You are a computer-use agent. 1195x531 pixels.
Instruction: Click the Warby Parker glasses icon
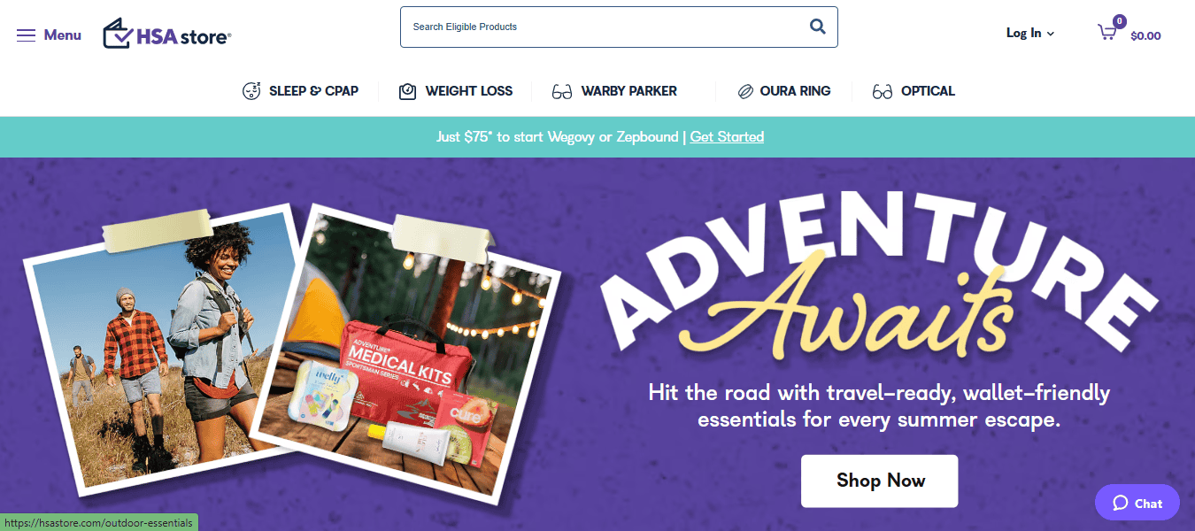coord(562,91)
